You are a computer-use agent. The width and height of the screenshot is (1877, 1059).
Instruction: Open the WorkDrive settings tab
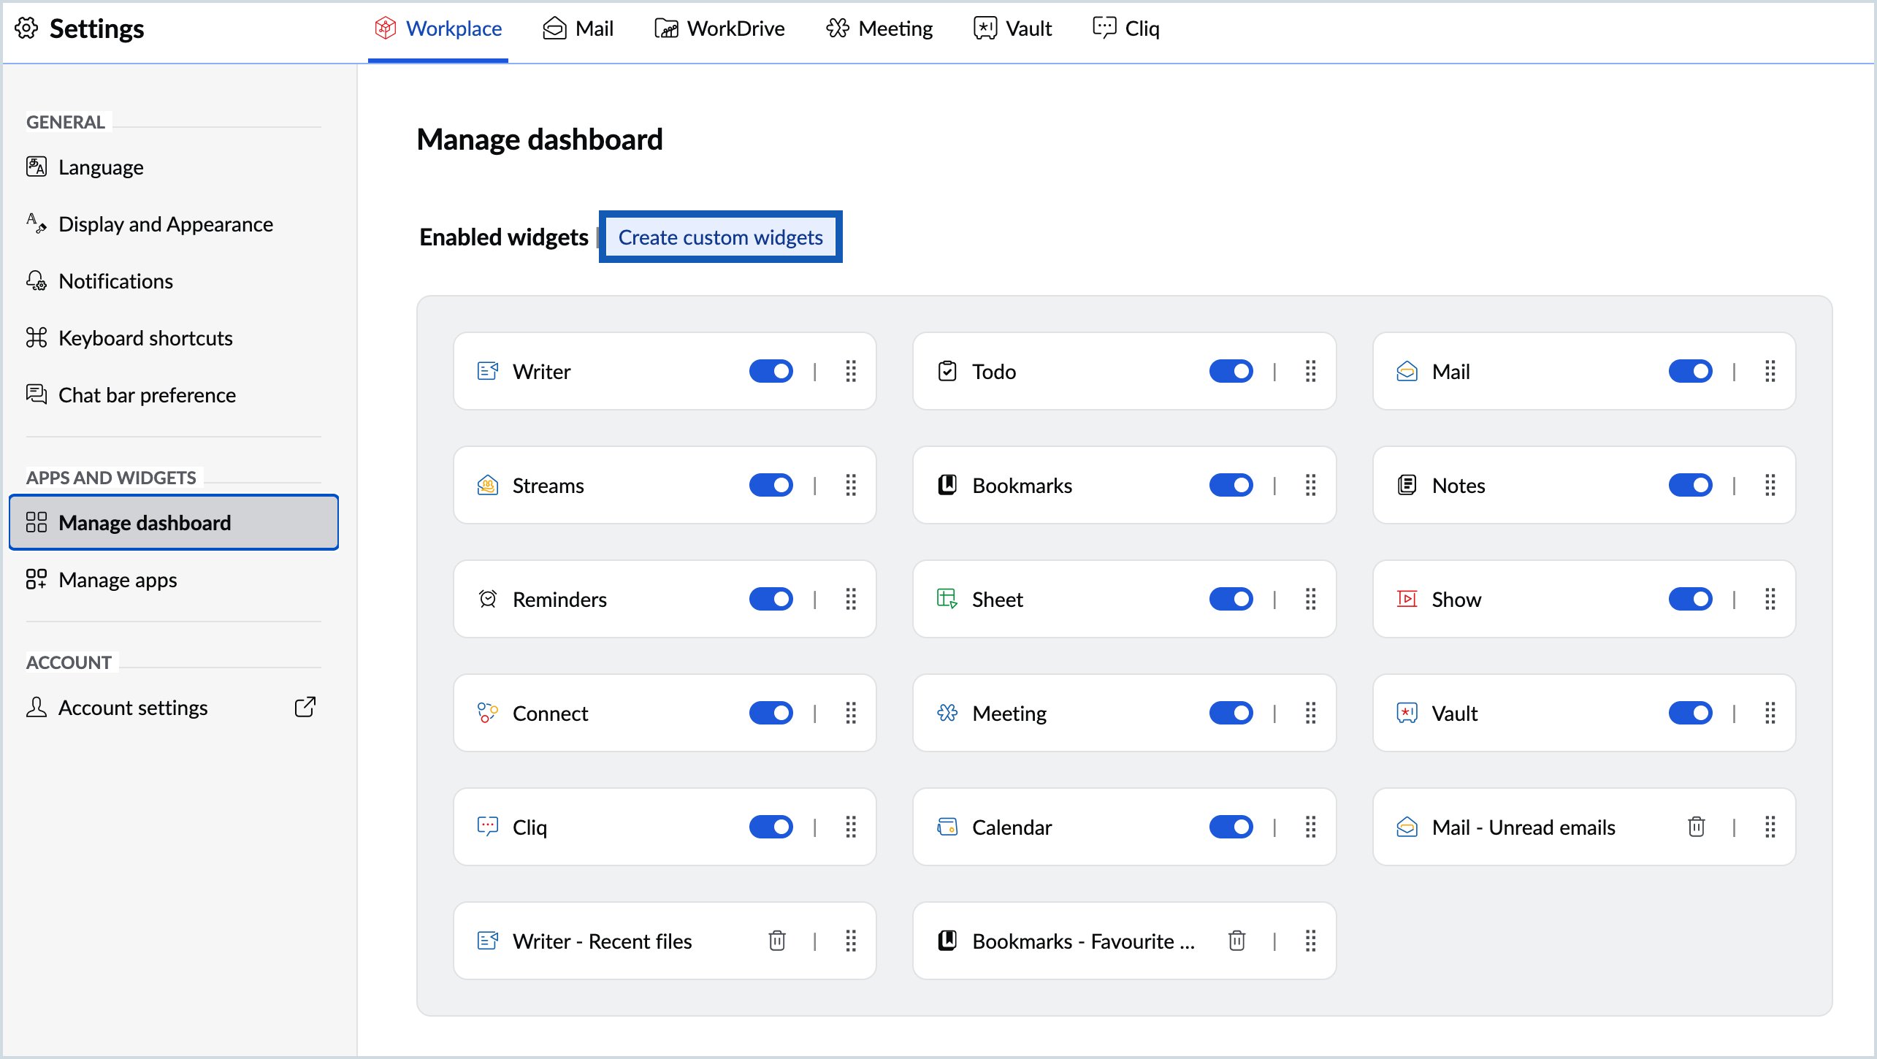(720, 28)
